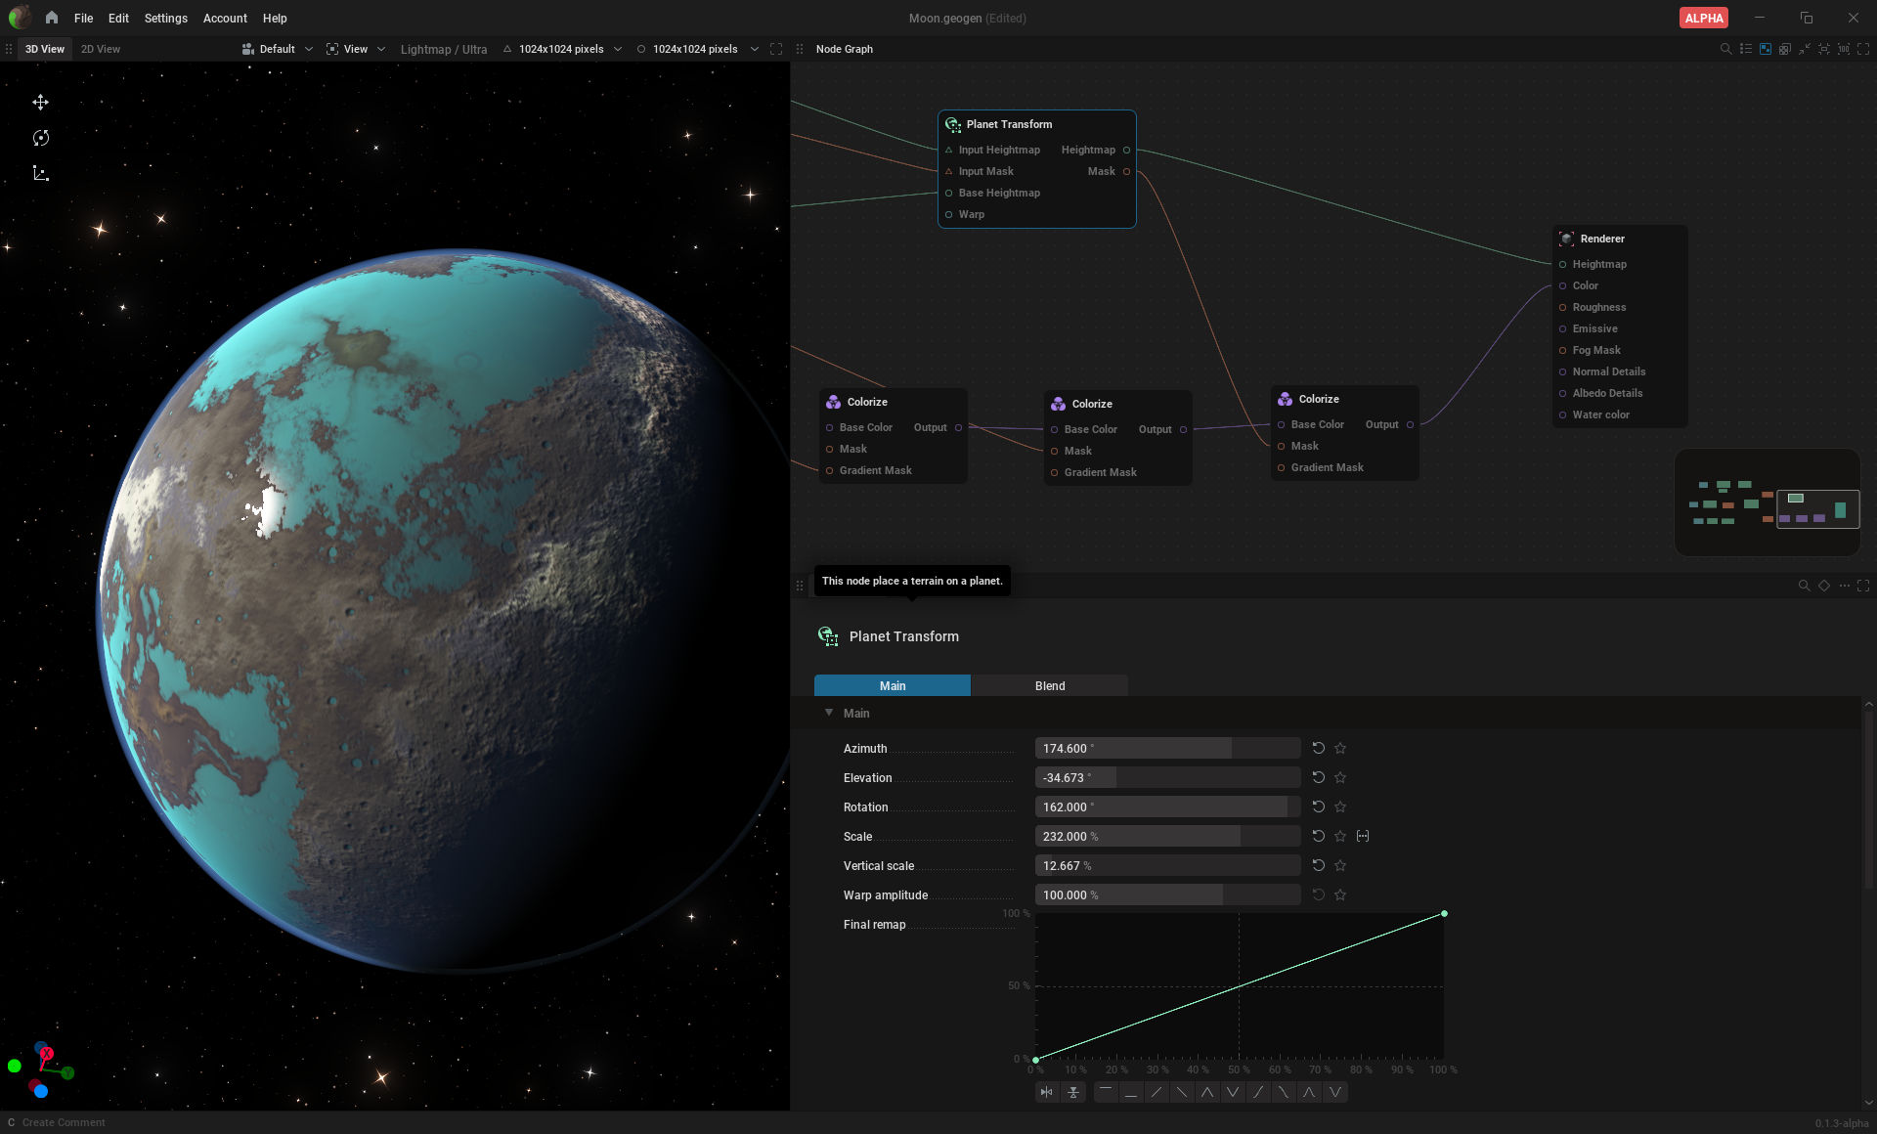Viewport: 1877px width, 1134px height.
Task: Favorite the Elevation parameter with star
Action: pyautogui.click(x=1340, y=777)
